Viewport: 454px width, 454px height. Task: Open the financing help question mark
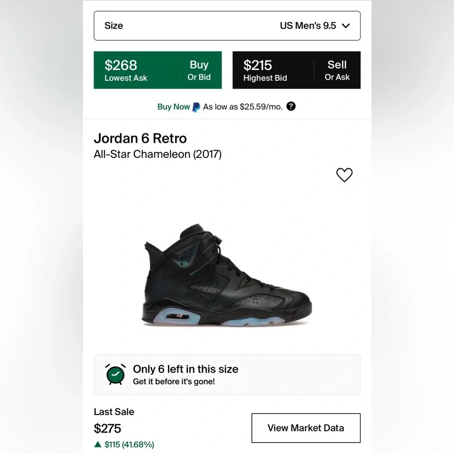pyautogui.click(x=291, y=106)
